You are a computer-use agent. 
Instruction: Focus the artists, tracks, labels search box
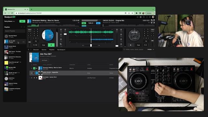click(x=134, y=49)
